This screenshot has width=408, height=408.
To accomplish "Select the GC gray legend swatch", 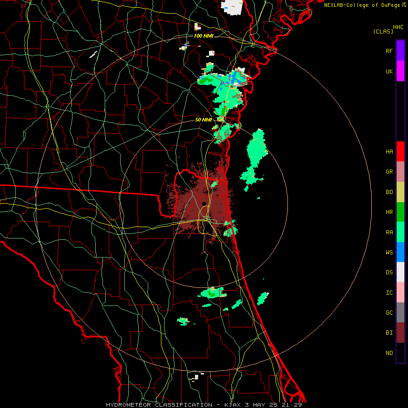I will point(400,312).
